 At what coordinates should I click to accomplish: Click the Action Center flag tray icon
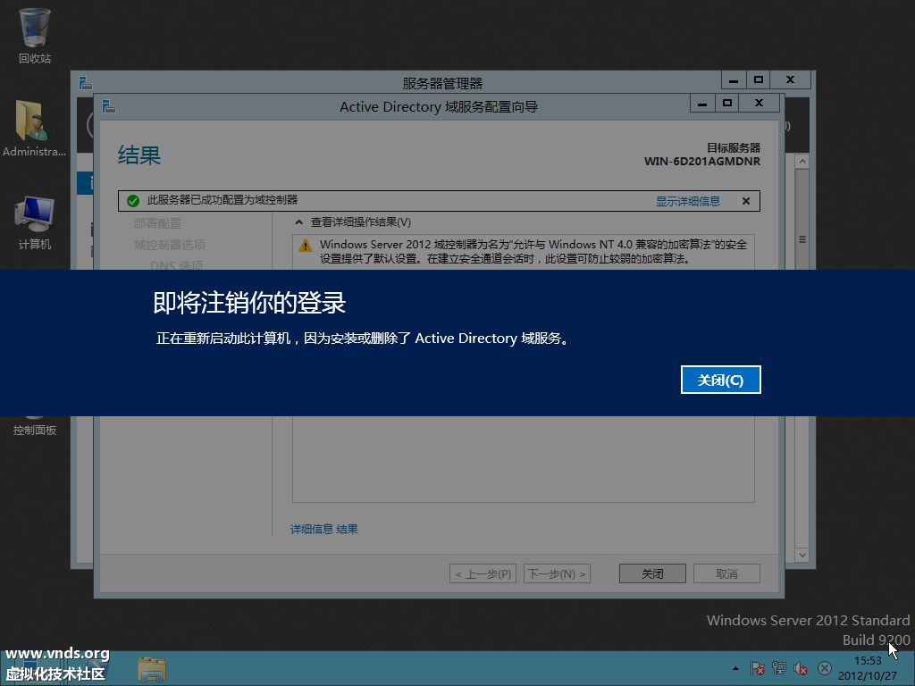click(x=758, y=668)
